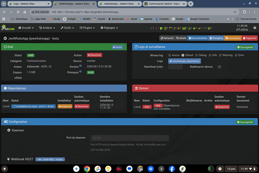This screenshot has width=259, height=173.
Task: Click Relancer for dependencies installation
Action: point(65,106)
